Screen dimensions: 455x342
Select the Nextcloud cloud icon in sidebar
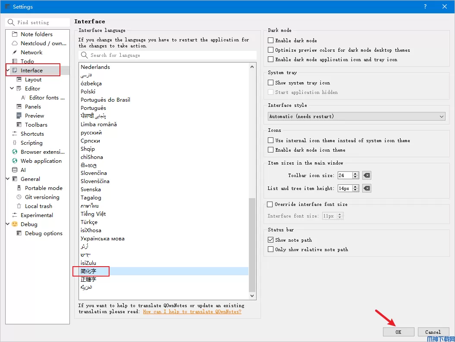coord(15,43)
